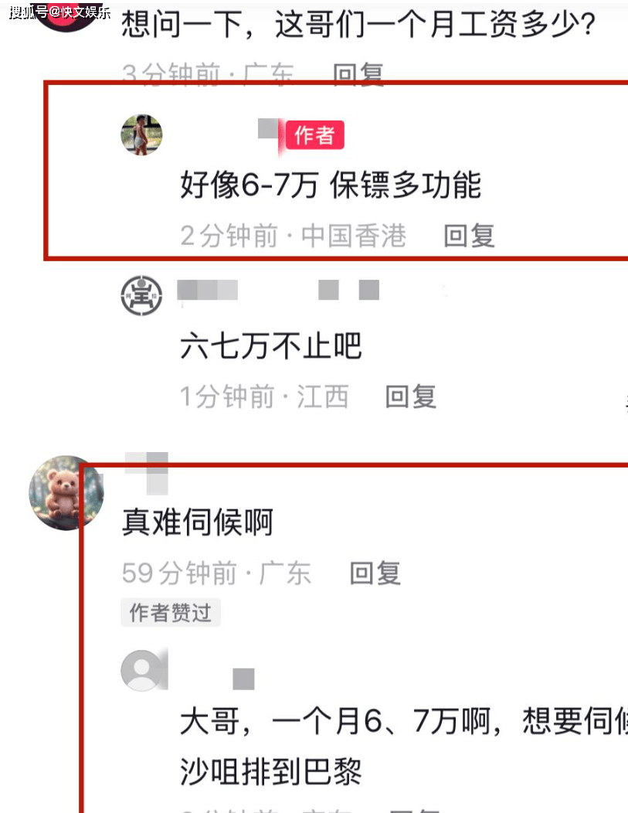Open the gray default user avatar
This screenshot has width=628, height=813.
[141, 670]
